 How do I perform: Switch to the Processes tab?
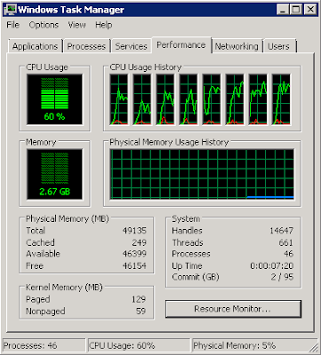coord(86,46)
